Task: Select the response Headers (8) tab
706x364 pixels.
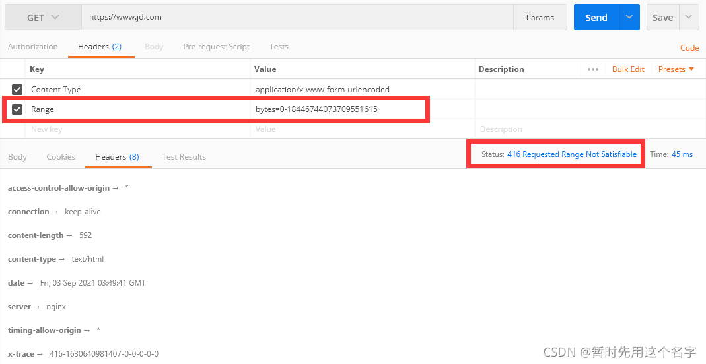Action: [x=117, y=157]
